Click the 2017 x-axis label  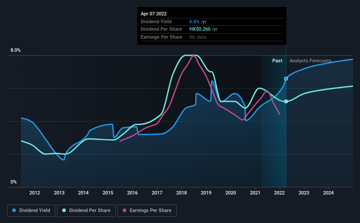pyautogui.click(x=157, y=193)
